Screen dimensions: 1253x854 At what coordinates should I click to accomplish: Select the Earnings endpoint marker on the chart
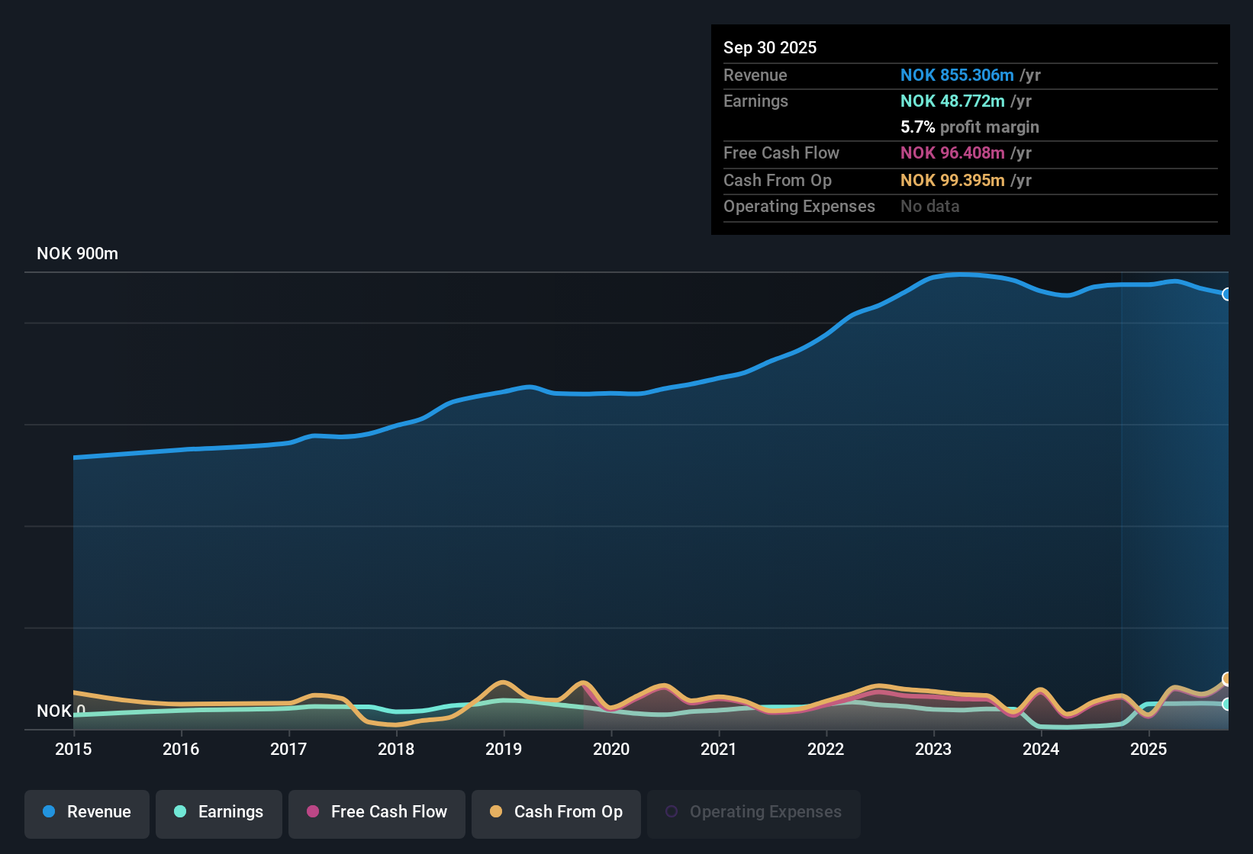1226,705
